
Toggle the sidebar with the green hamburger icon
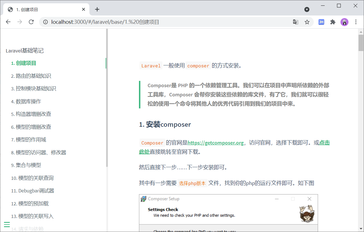click(7, 225)
